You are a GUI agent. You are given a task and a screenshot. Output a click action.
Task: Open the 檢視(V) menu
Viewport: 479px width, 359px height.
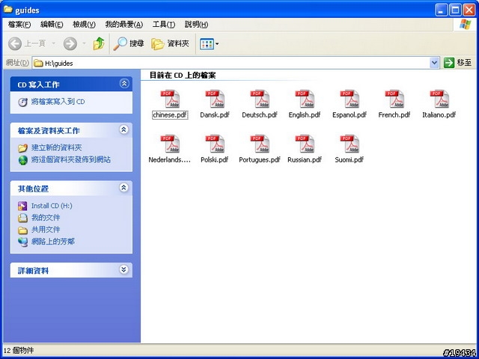84,25
